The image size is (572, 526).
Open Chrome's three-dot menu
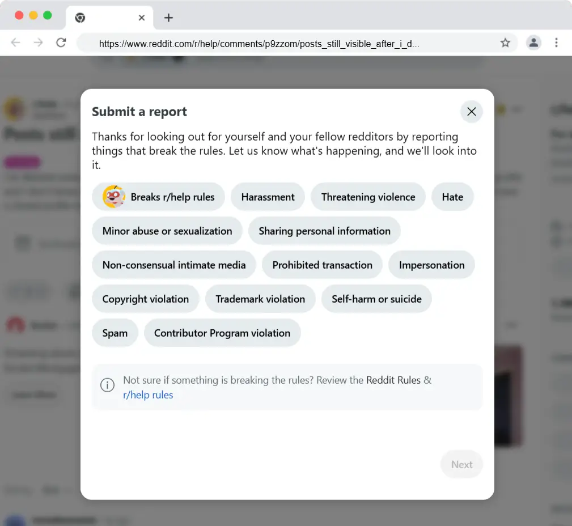556,43
